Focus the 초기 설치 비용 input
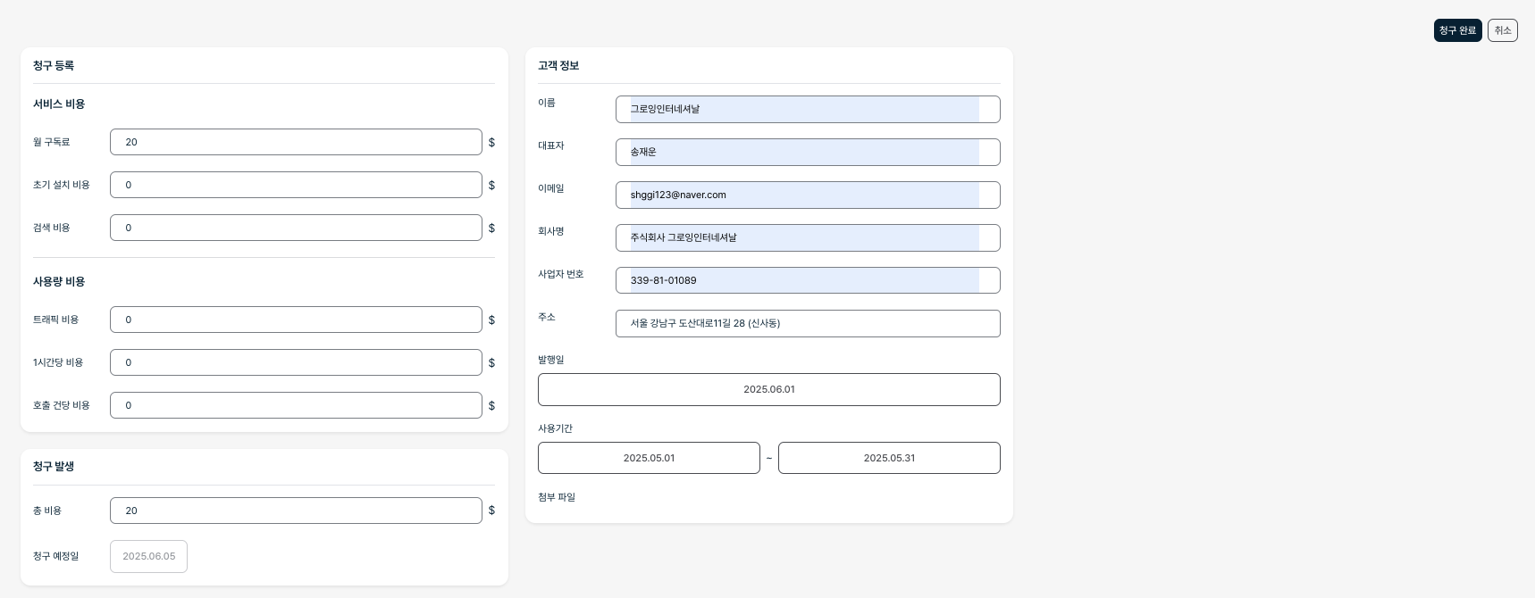Screen dimensions: 1535x598 296,185
